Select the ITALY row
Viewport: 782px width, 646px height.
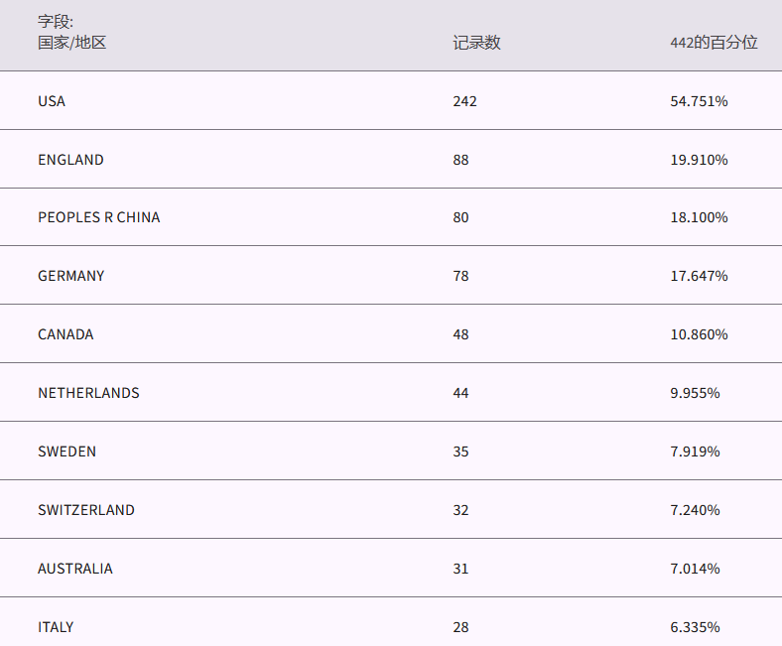click(x=56, y=627)
